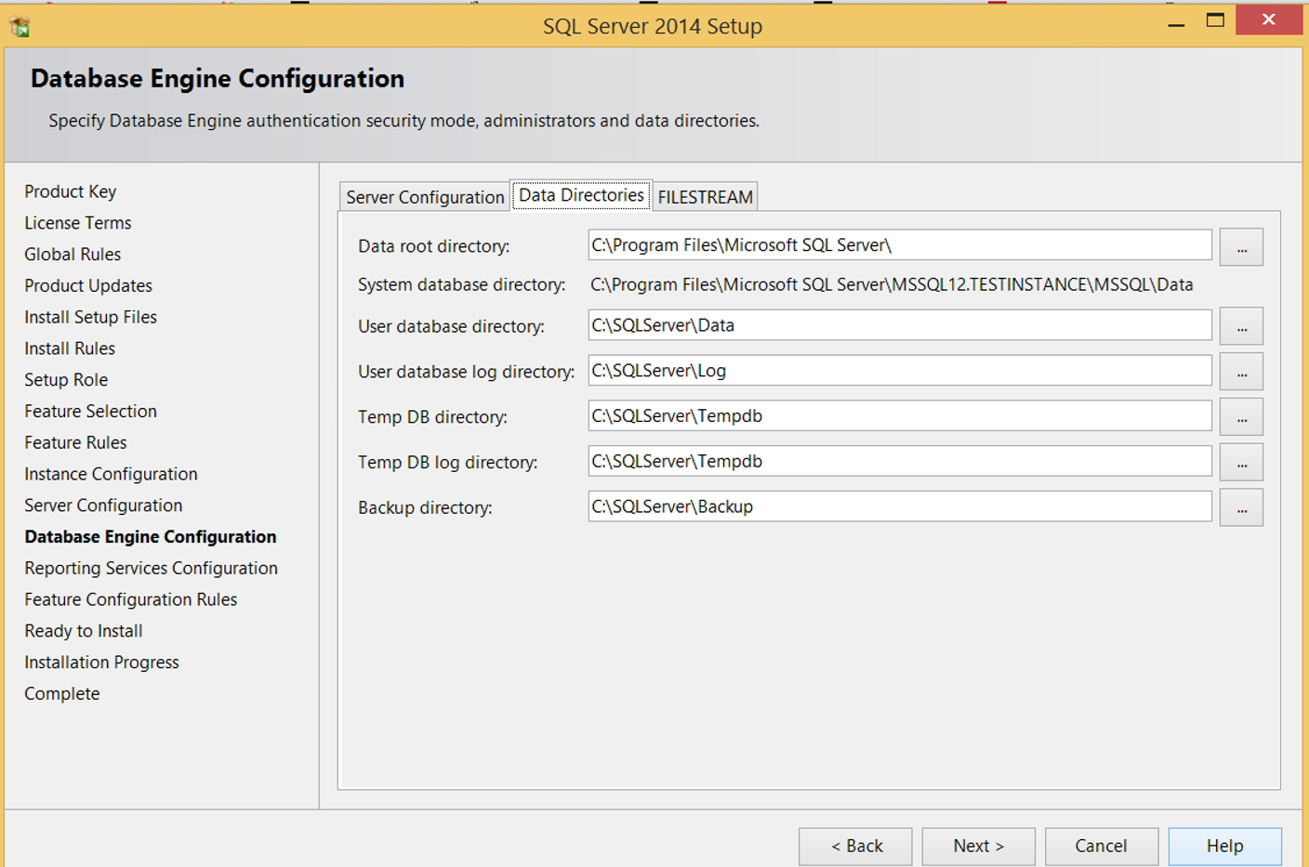Click the System database directory label
The width and height of the screenshot is (1309, 867).
point(462,285)
